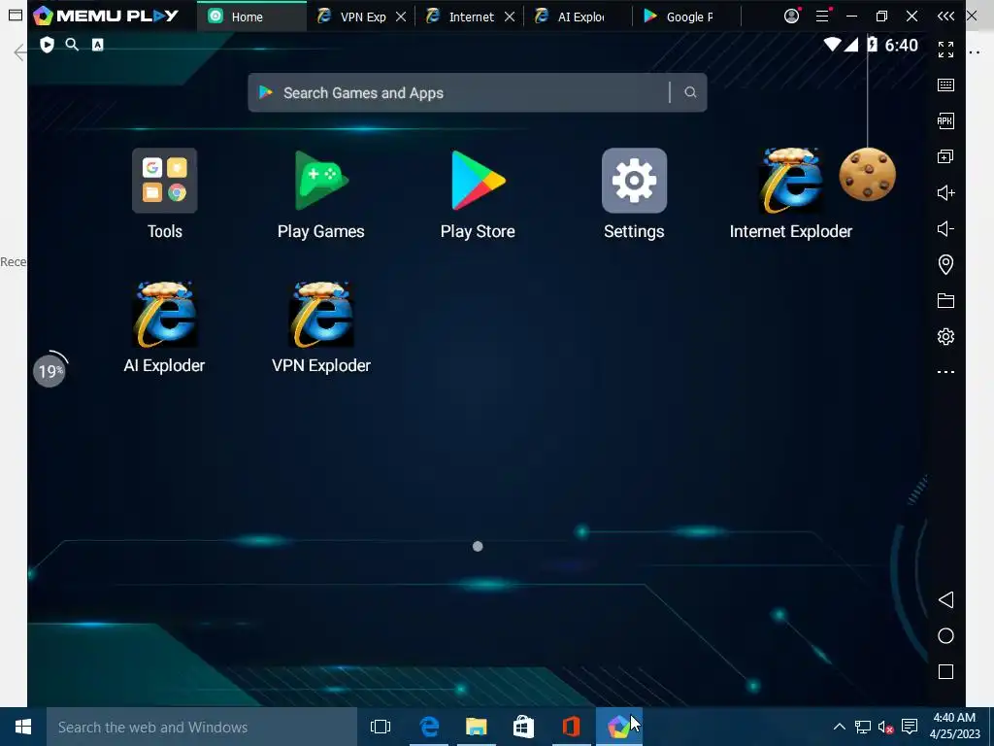Click the hanging cookie icon
The width and height of the screenshot is (994, 746).
[x=867, y=175]
